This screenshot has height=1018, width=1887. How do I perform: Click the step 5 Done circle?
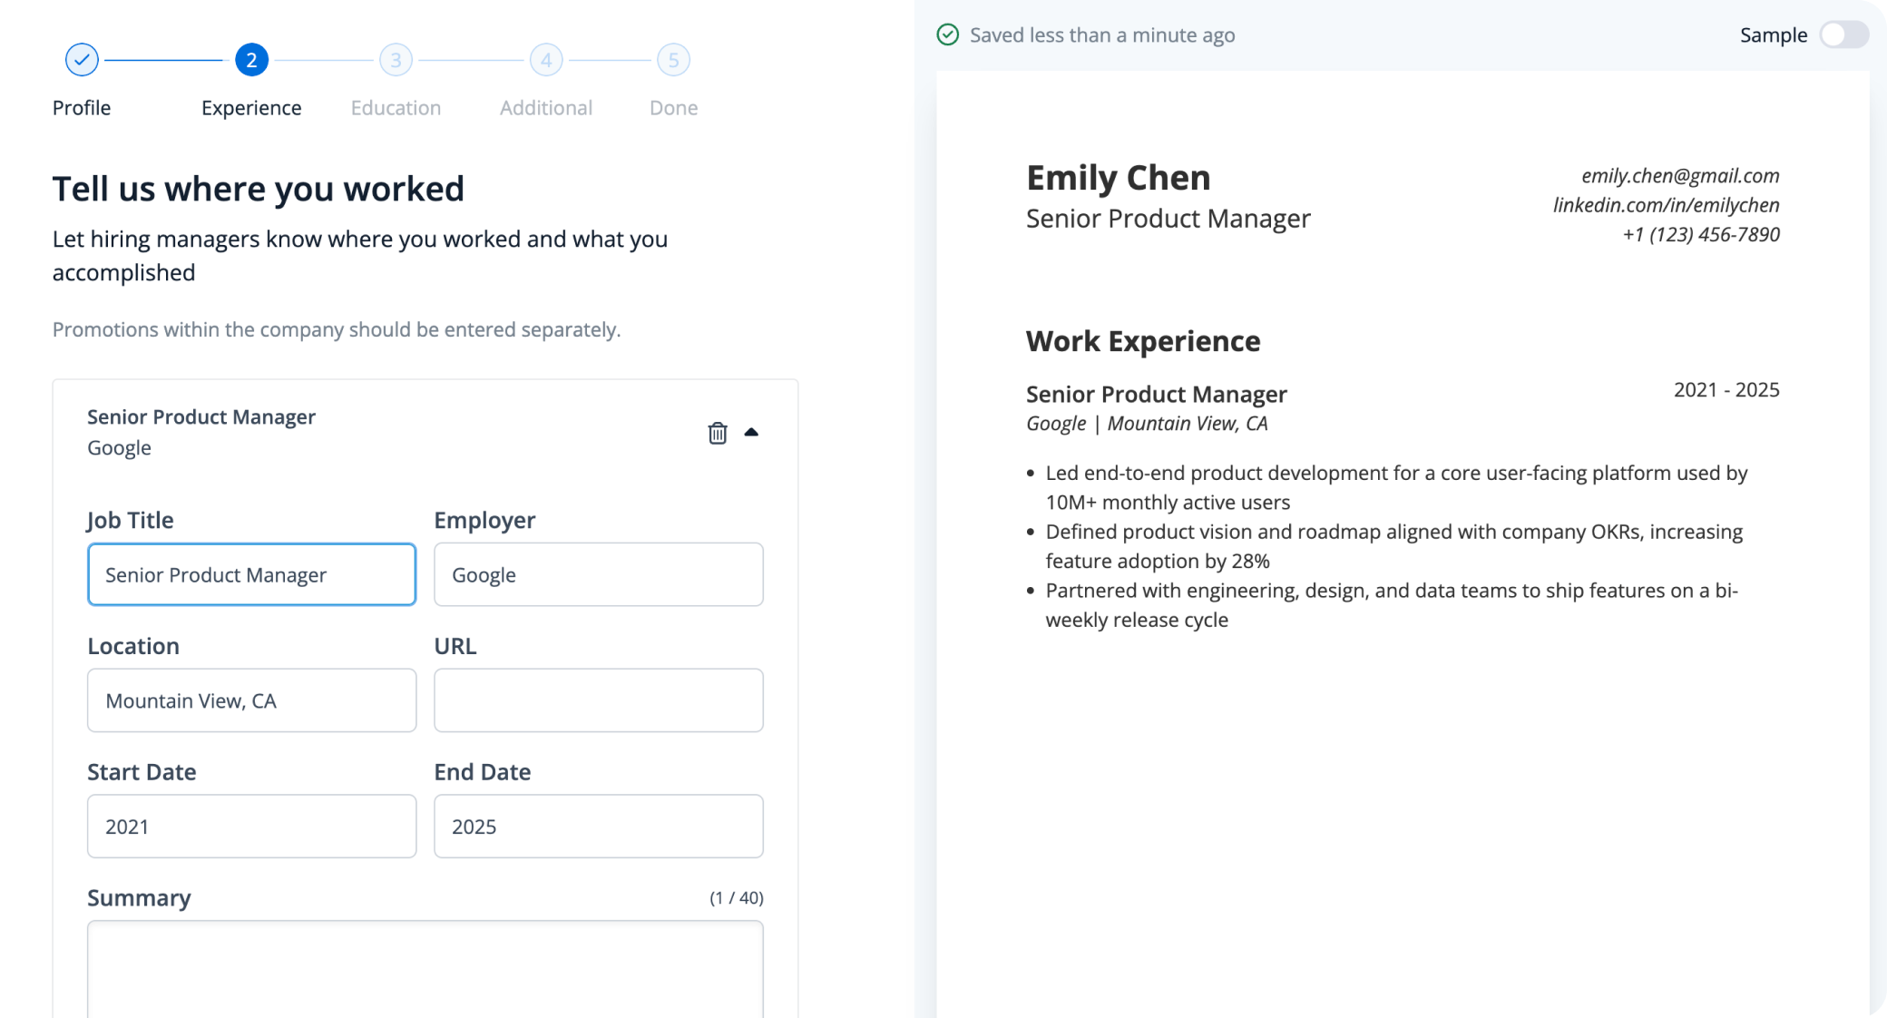click(672, 59)
